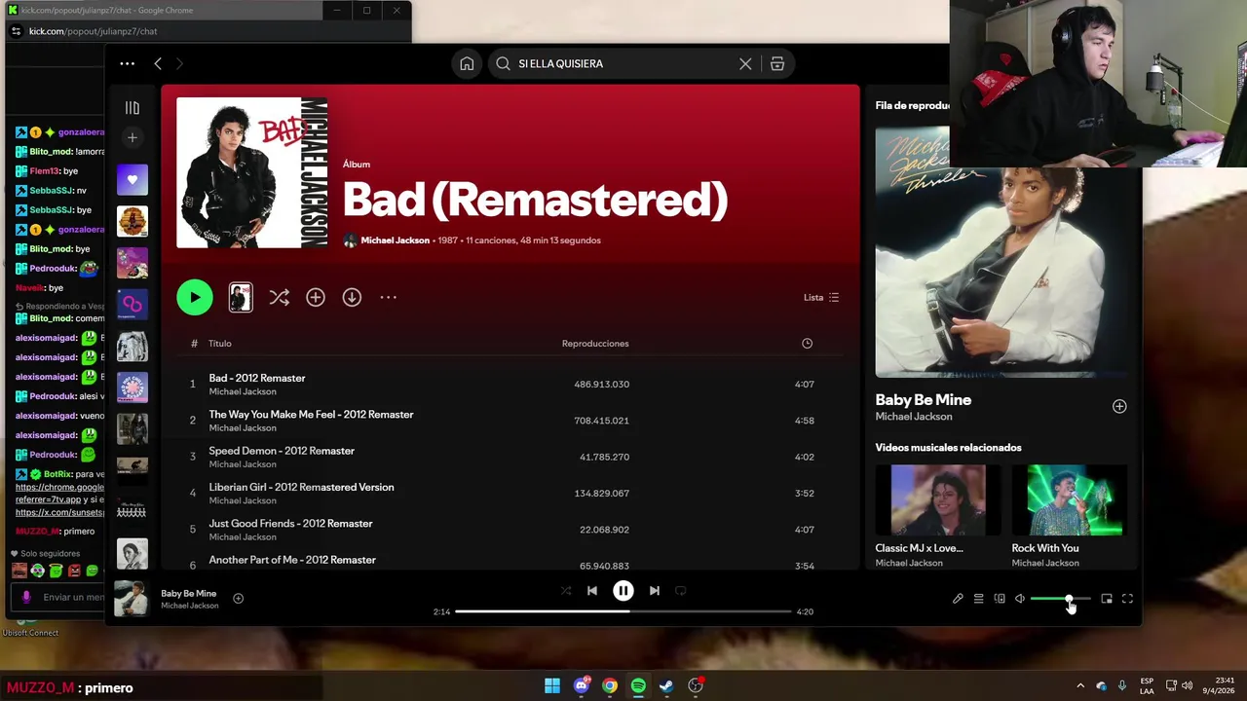Seek within the song progress bar
This screenshot has width=1247, height=701.
(623, 611)
